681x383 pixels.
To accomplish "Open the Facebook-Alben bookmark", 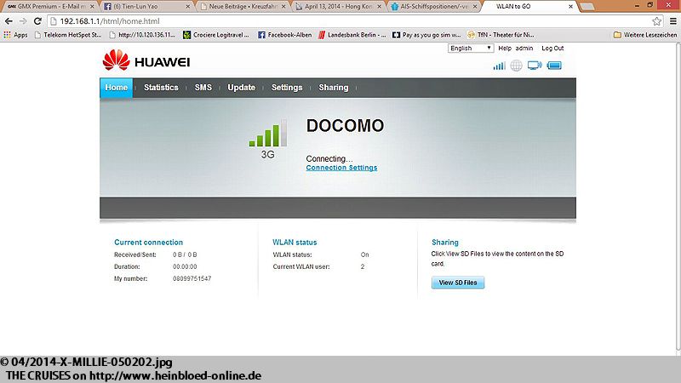I will point(285,35).
